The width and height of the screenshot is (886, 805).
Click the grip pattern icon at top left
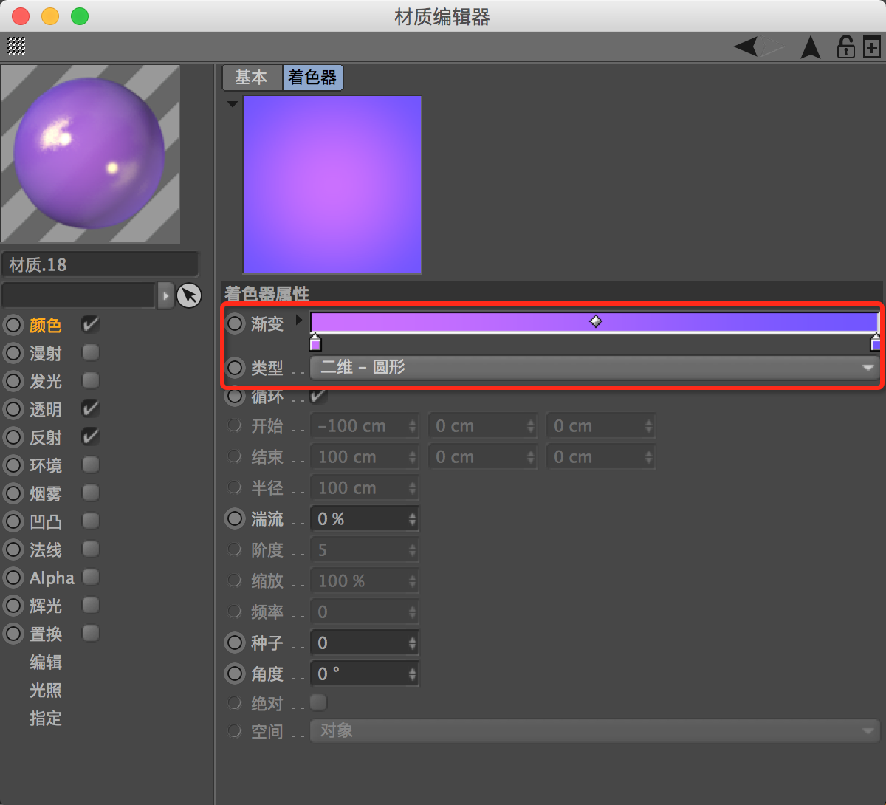16,47
